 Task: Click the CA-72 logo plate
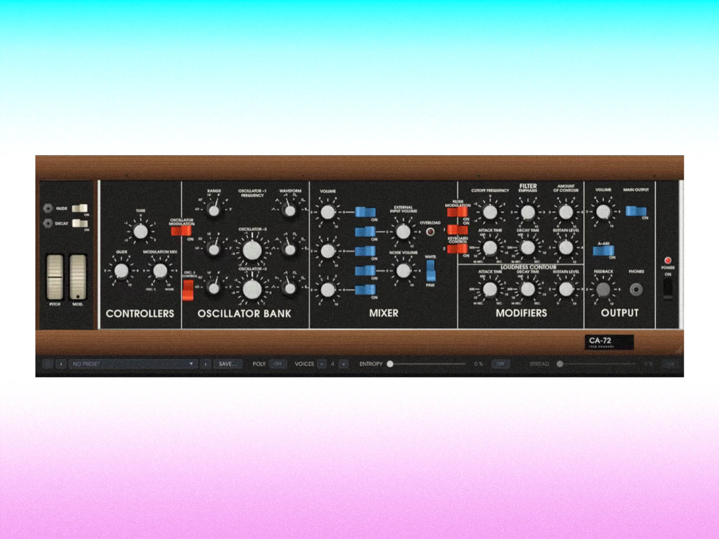[x=609, y=342]
